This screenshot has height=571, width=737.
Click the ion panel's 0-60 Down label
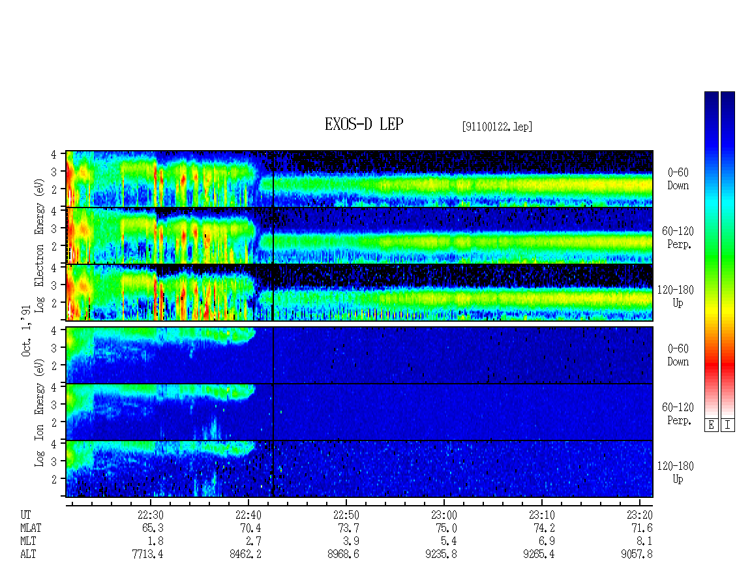678,355
